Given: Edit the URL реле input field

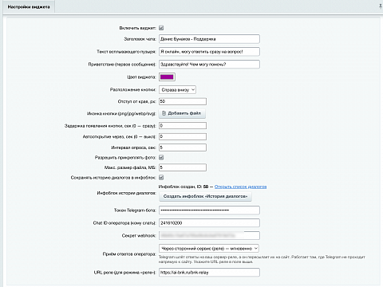Looking at the screenshot, I should (x=209, y=273).
